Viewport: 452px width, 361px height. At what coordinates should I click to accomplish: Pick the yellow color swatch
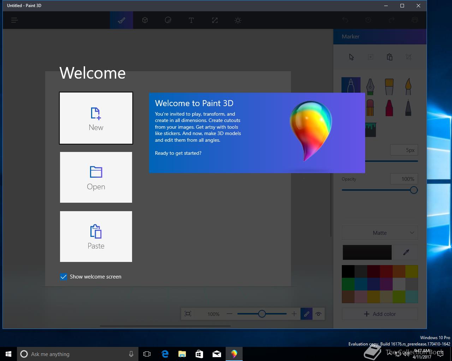pos(412,271)
